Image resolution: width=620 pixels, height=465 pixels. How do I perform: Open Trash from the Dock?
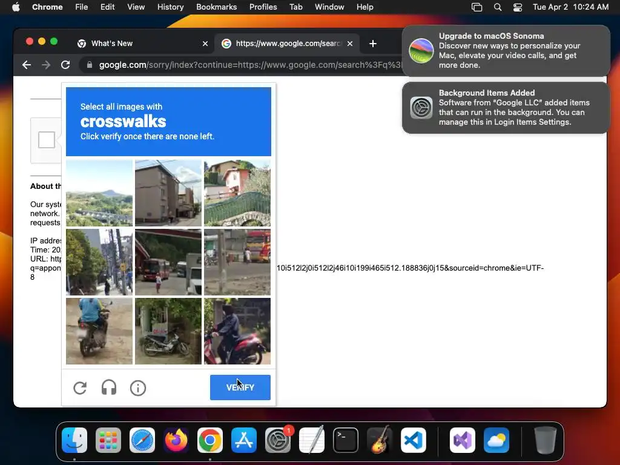pyautogui.click(x=546, y=440)
